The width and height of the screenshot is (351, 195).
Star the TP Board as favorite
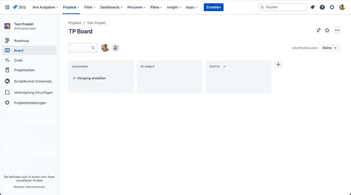327,30
